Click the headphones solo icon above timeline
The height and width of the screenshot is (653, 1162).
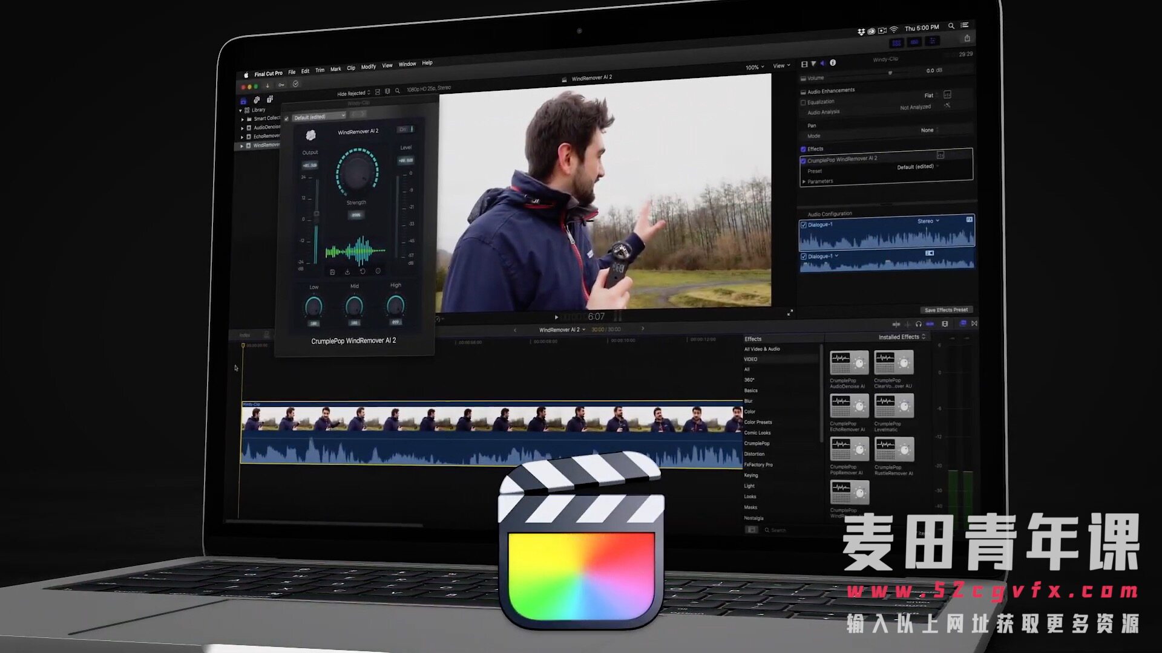pos(919,324)
